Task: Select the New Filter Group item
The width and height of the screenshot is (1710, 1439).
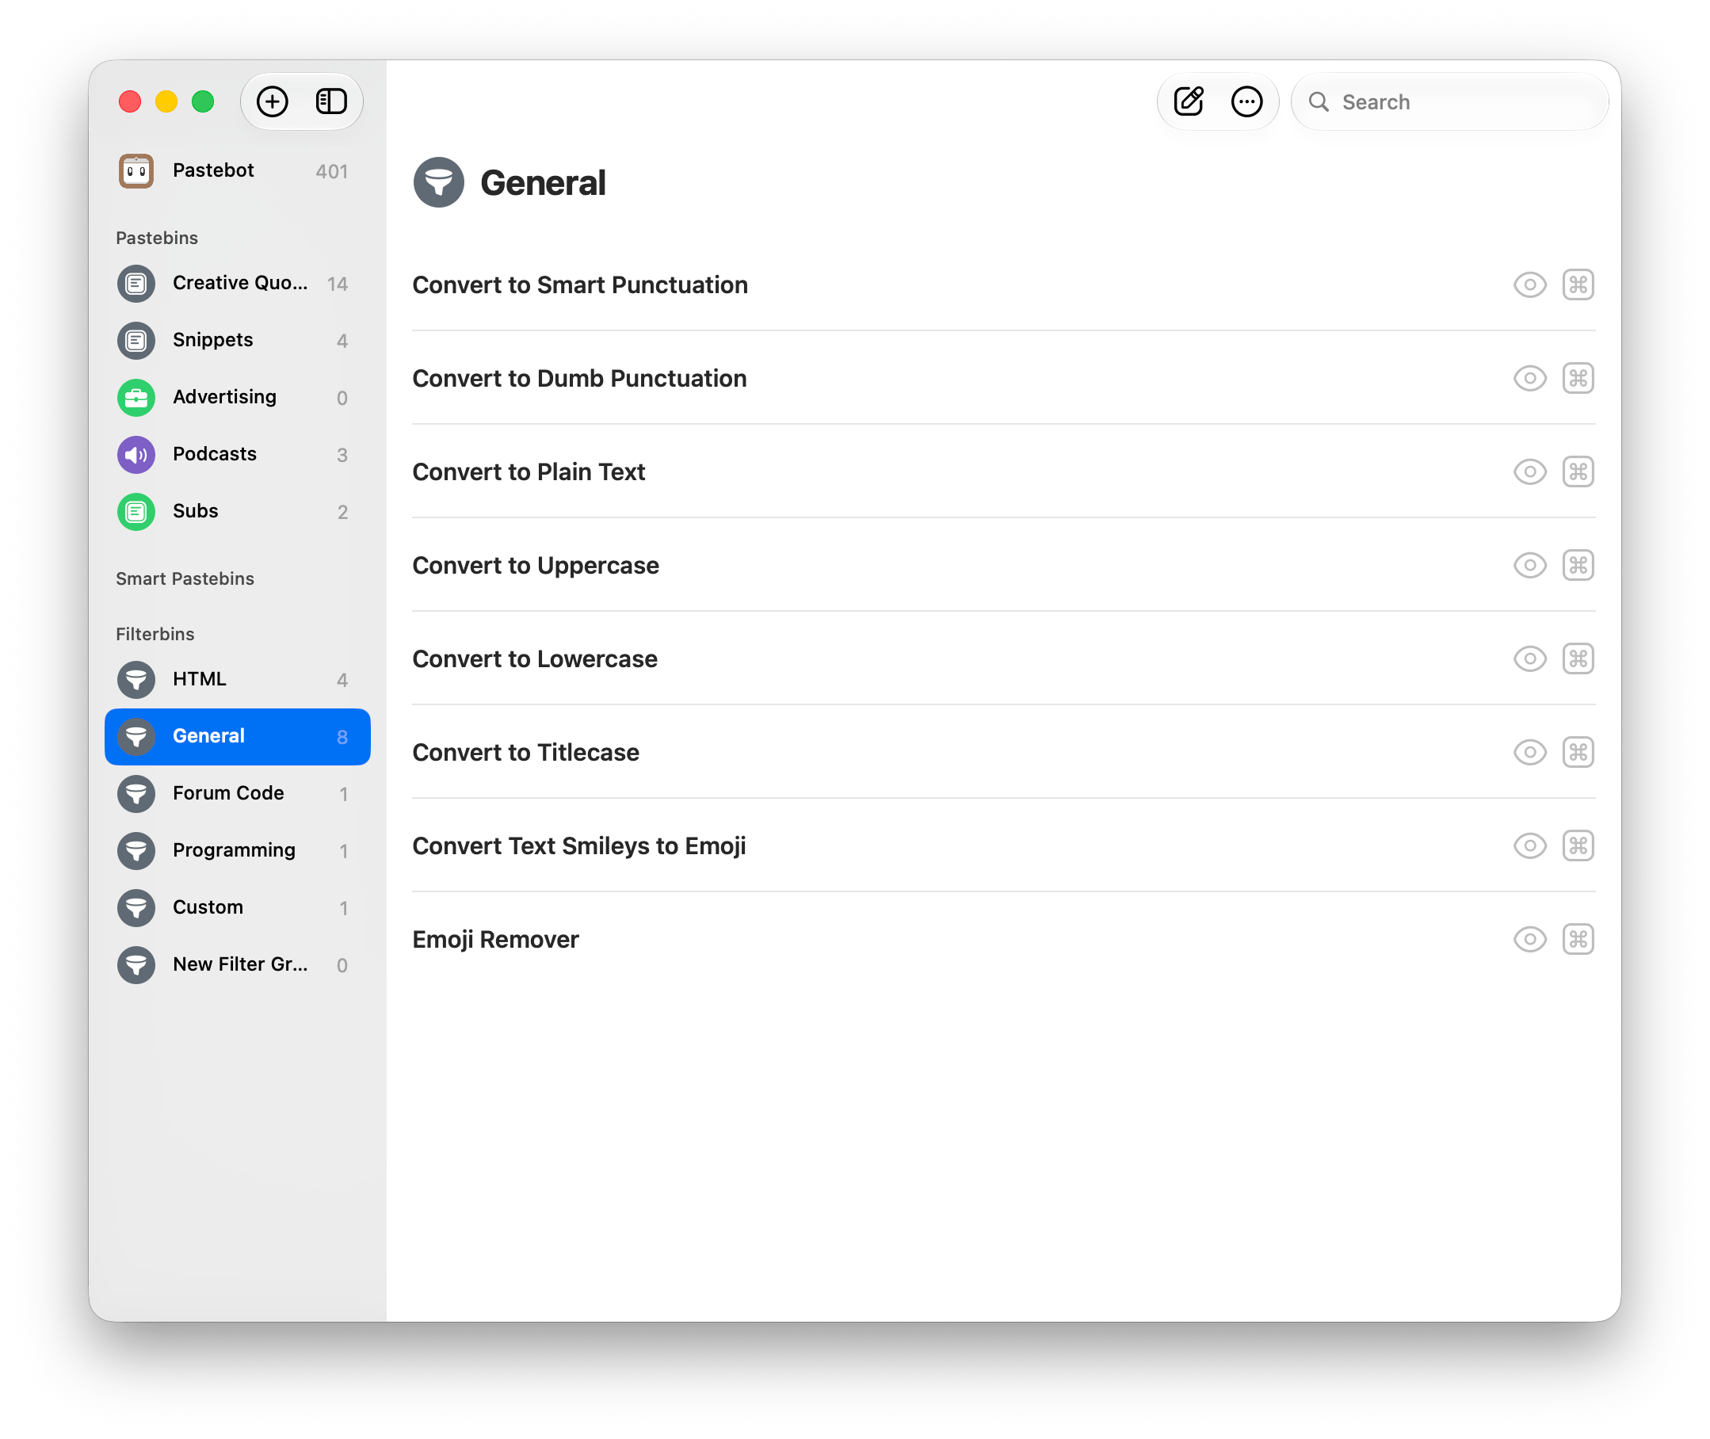Action: [x=238, y=965]
